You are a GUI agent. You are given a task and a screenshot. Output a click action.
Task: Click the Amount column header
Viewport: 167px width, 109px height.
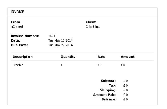pyautogui.click(x=127, y=57)
